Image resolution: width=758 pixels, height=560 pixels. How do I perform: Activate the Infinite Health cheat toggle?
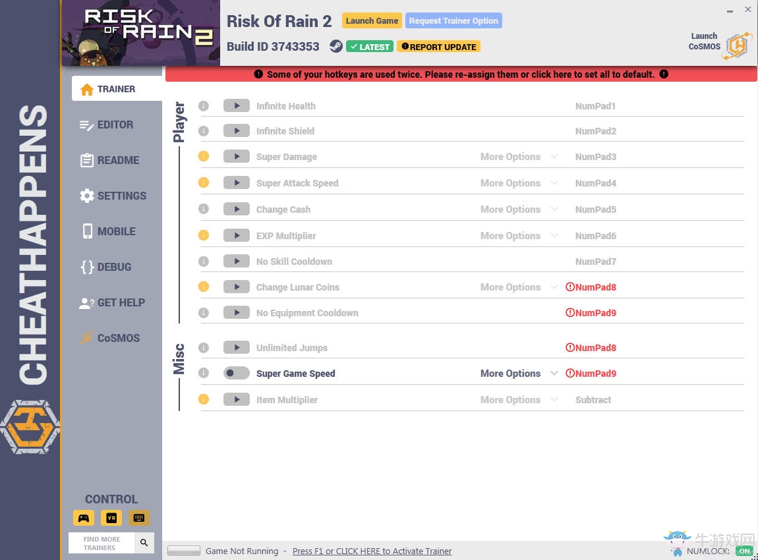point(237,106)
